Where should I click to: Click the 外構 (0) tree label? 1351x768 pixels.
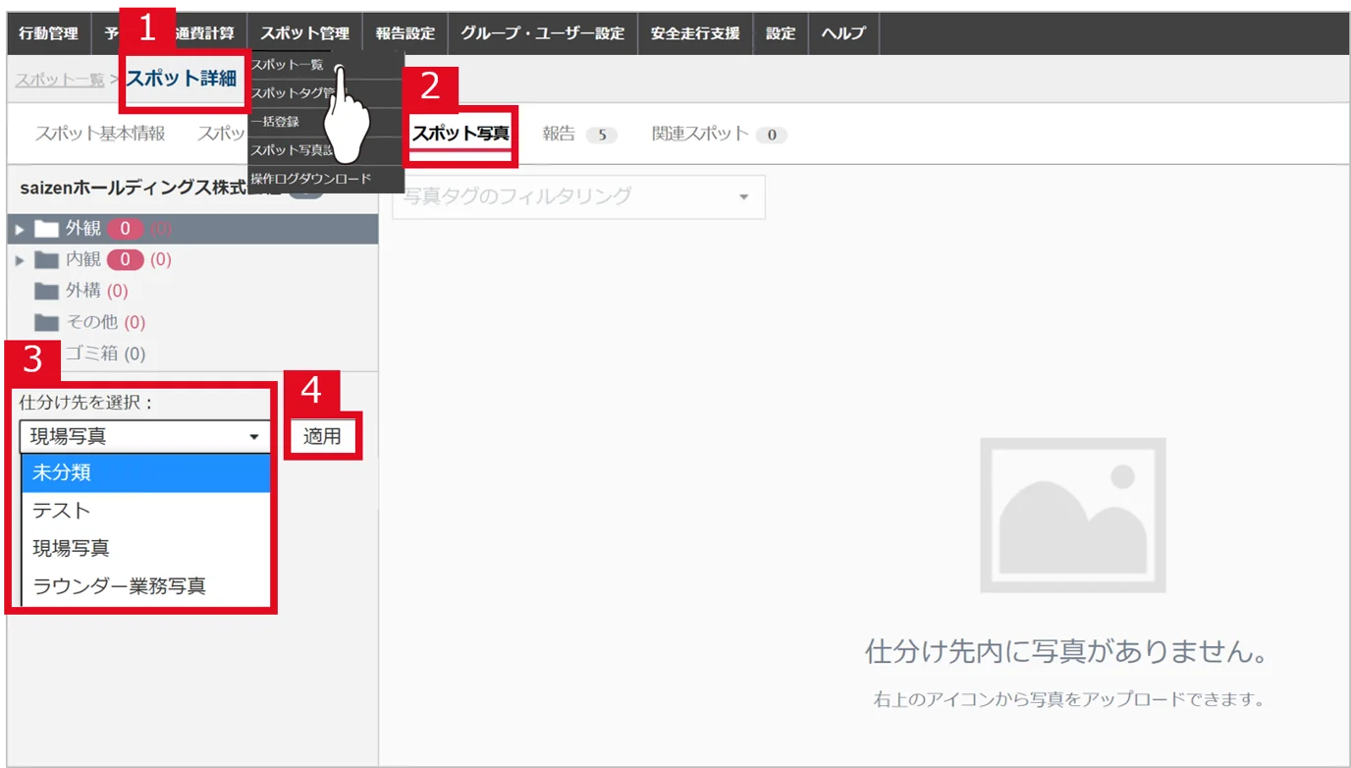tap(96, 291)
